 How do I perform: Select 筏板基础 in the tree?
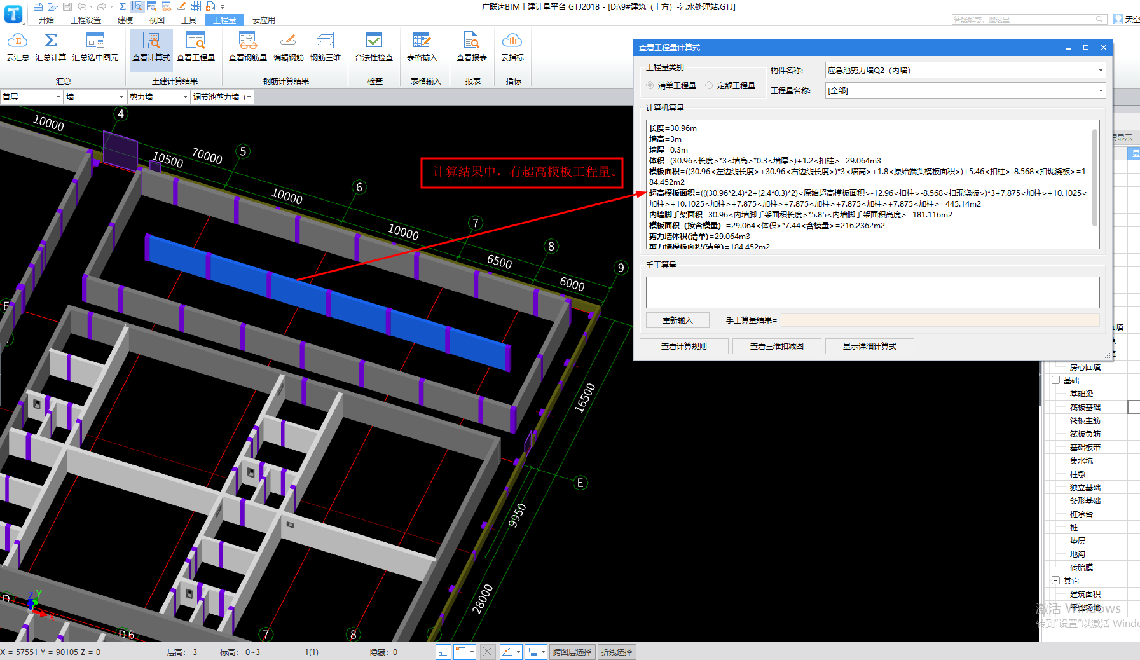pyautogui.click(x=1085, y=407)
